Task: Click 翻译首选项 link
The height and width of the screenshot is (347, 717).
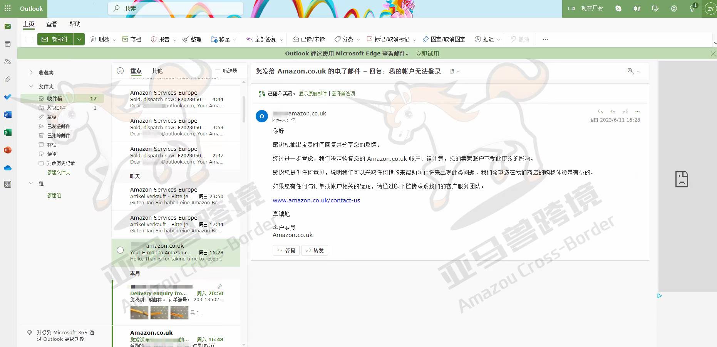Action: [343, 93]
